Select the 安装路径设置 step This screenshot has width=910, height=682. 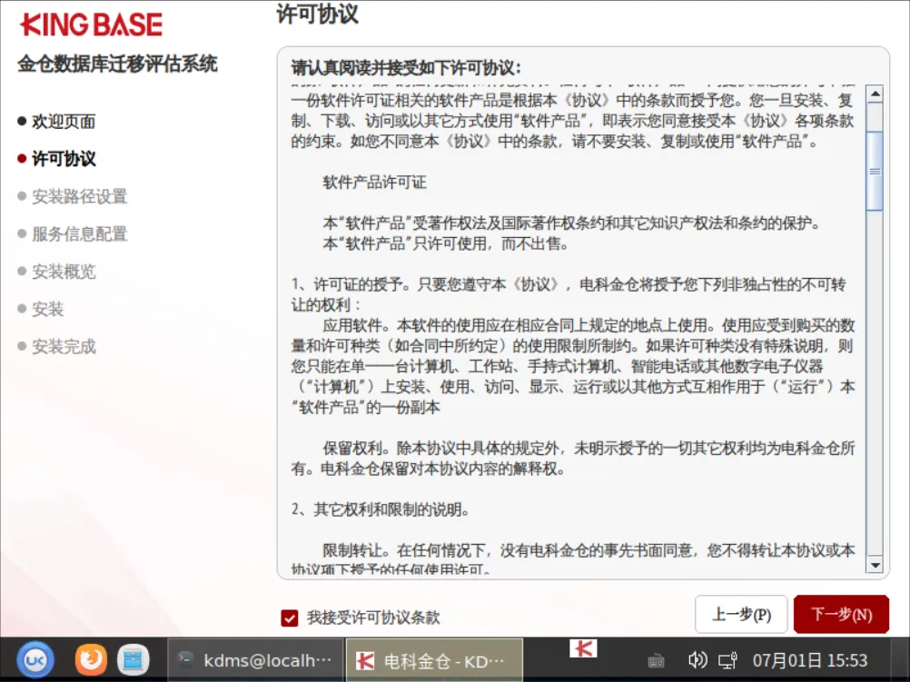80,196
